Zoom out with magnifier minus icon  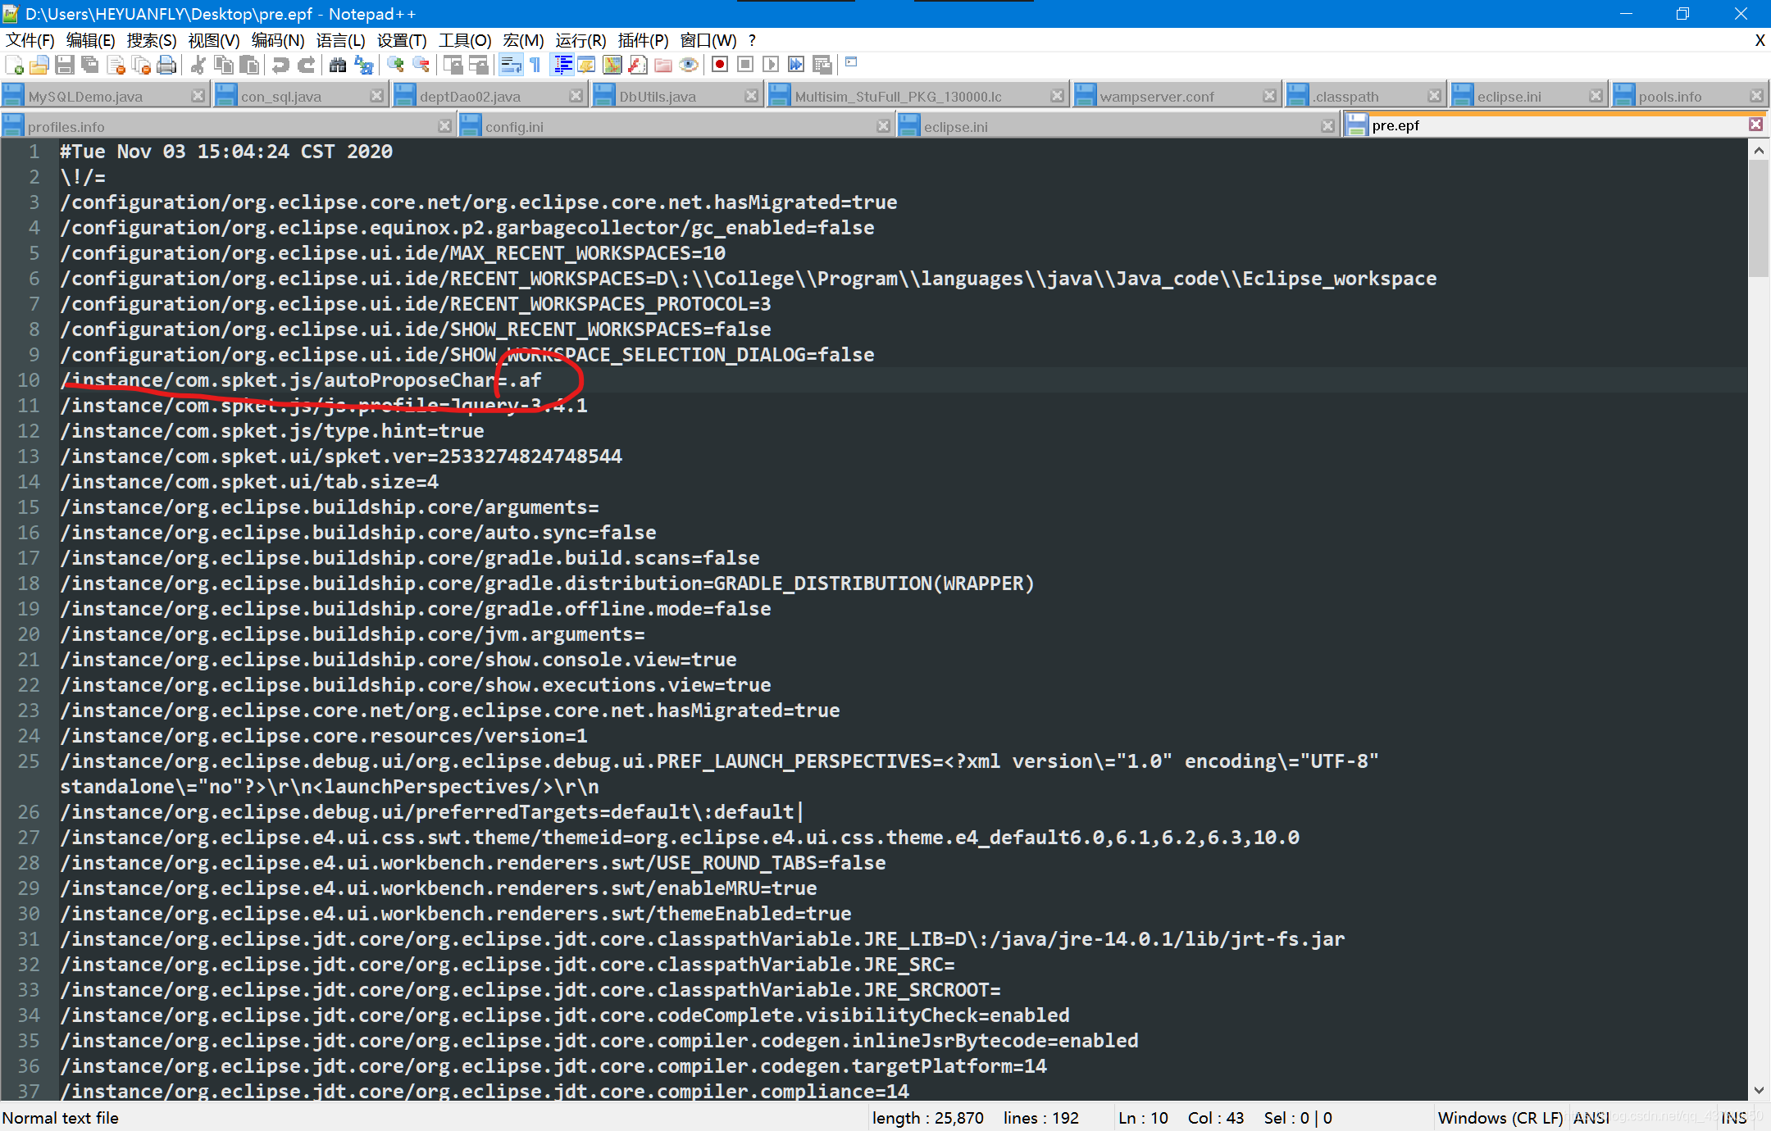click(421, 66)
